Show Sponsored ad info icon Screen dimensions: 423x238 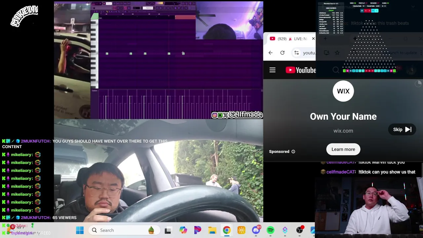(293, 152)
